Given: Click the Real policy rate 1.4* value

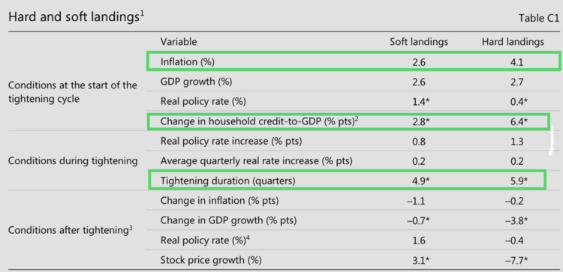Looking at the screenshot, I should (x=421, y=102).
